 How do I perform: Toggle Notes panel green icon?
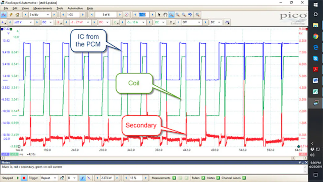coord(218,178)
